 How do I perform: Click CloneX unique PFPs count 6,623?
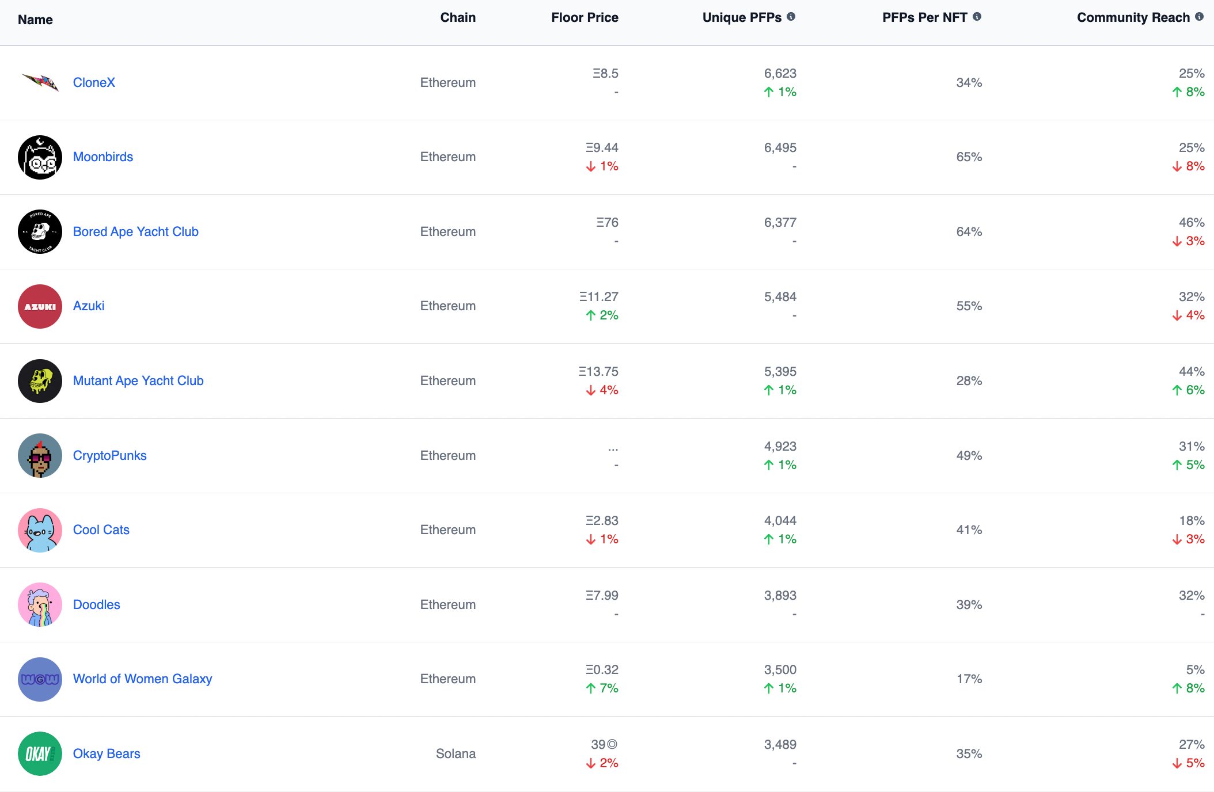(x=780, y=73)
